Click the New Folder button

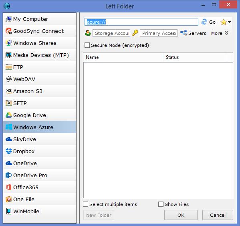(x=99, y=215)
